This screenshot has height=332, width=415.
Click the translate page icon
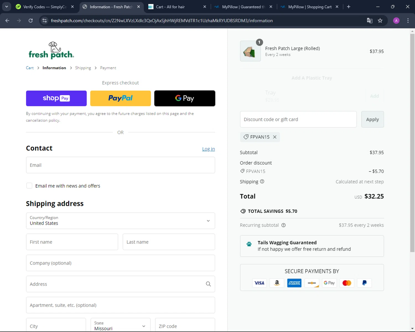point(370,20)
